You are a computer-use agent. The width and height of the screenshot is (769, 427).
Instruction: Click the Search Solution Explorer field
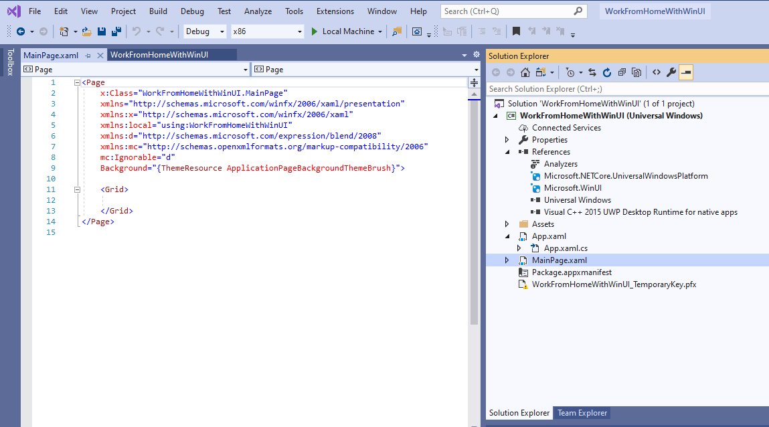click(x=627, y=89)
